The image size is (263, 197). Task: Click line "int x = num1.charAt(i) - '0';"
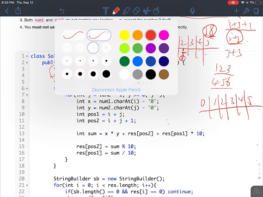118,101
